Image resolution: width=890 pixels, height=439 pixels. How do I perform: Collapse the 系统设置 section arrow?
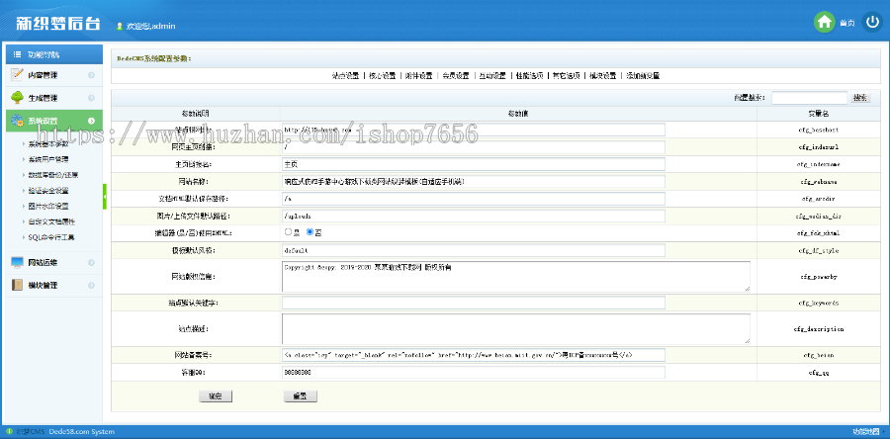(91, 121)
